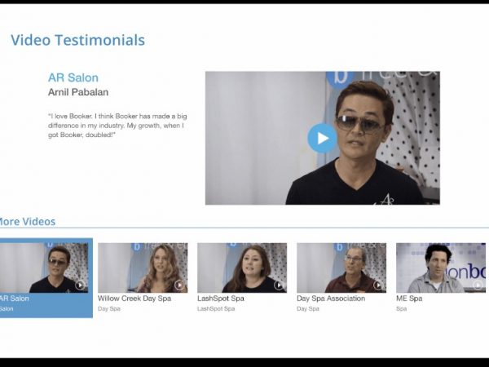Click the Booker testimonial quote text

pyautogui.click(x=117, y=123)
